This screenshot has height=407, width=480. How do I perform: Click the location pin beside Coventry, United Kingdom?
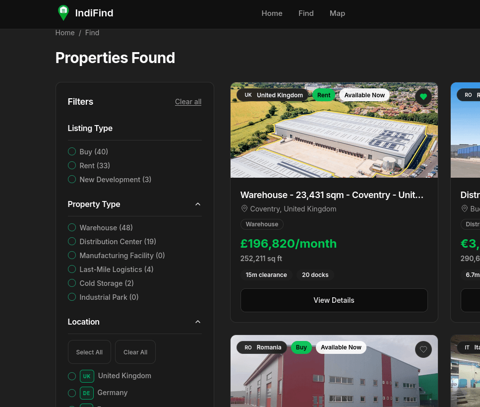244,208
